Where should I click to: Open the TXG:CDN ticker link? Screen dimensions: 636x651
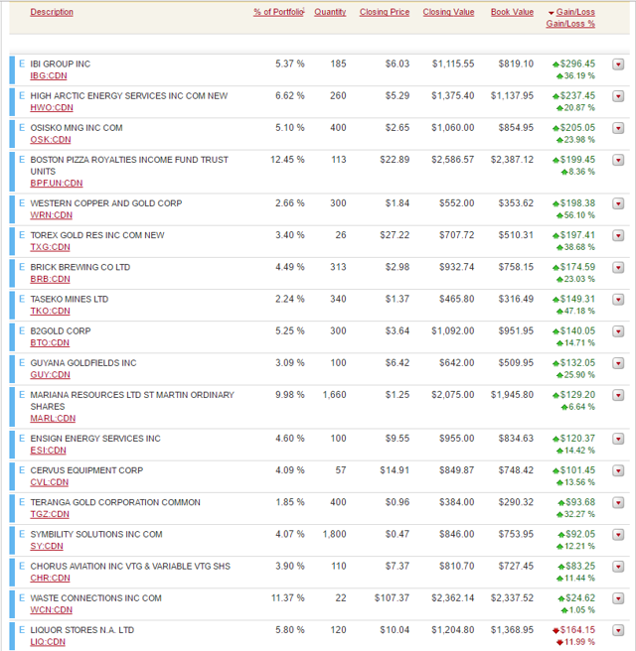point(51,247)
